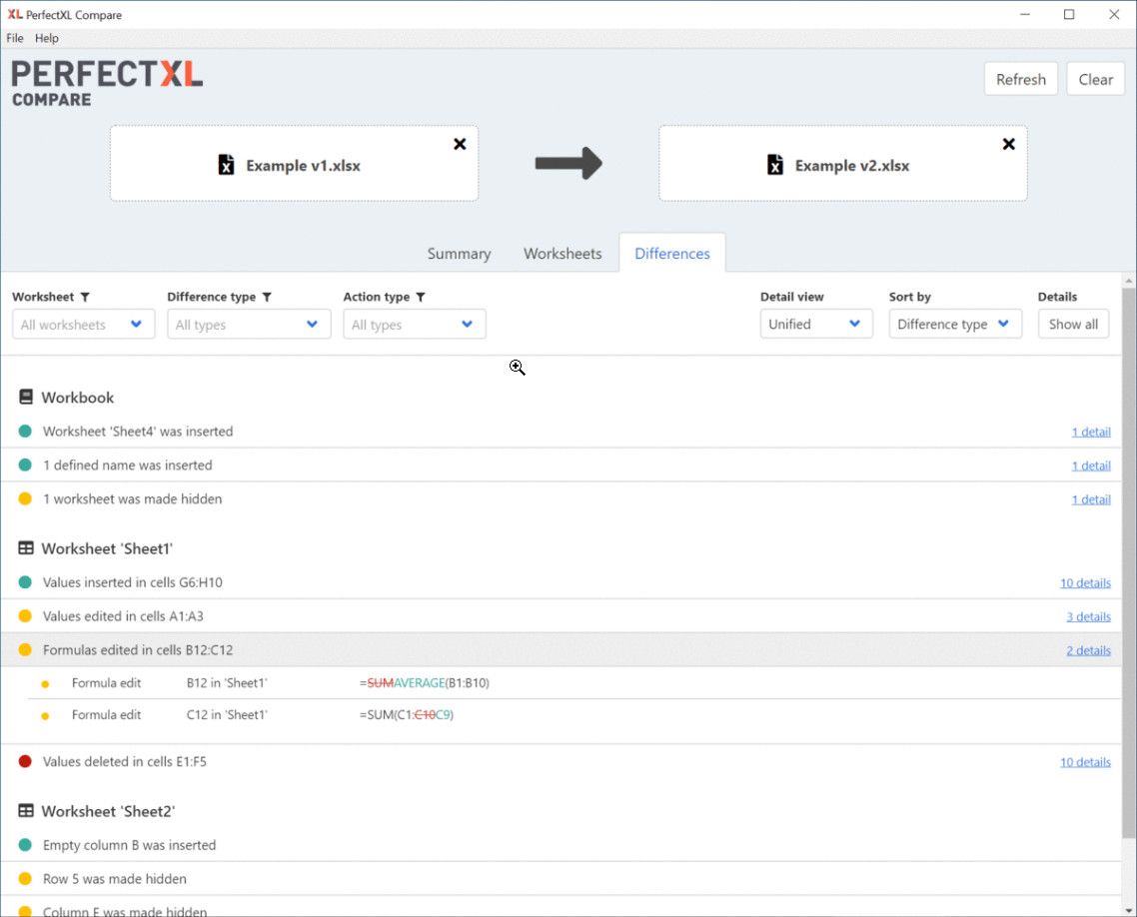Viewport: 1137px width, 917px height.
Task: Click the Worksheet 'Sheet2' heading
Action: (108, 811)
